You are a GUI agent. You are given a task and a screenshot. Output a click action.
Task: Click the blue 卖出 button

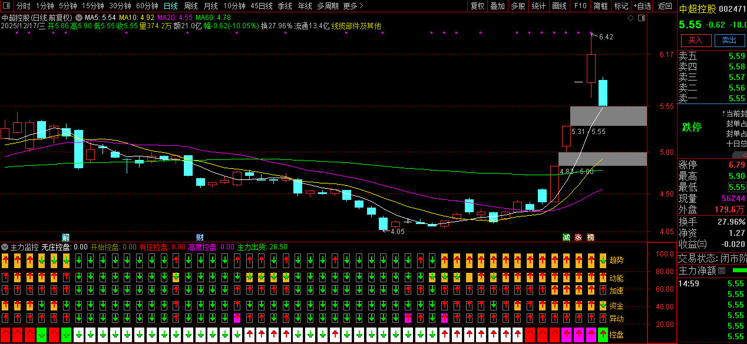coord(729,40)
